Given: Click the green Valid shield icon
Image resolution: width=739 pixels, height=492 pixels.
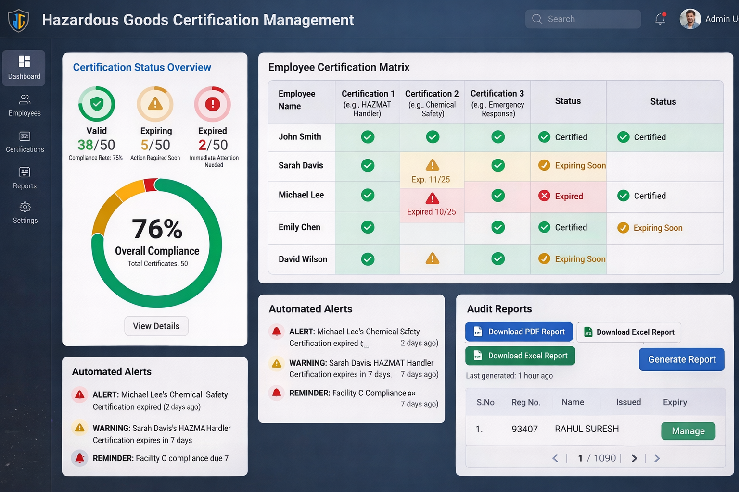Looking at the screenshot, I should tap(97, 104).
